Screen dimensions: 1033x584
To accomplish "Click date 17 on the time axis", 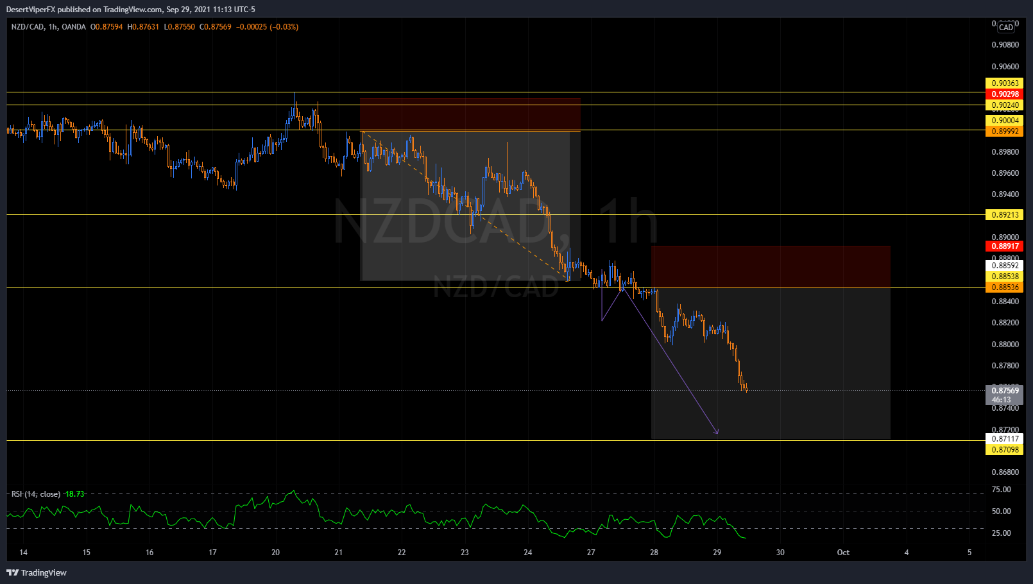I will tap(212, 553).
